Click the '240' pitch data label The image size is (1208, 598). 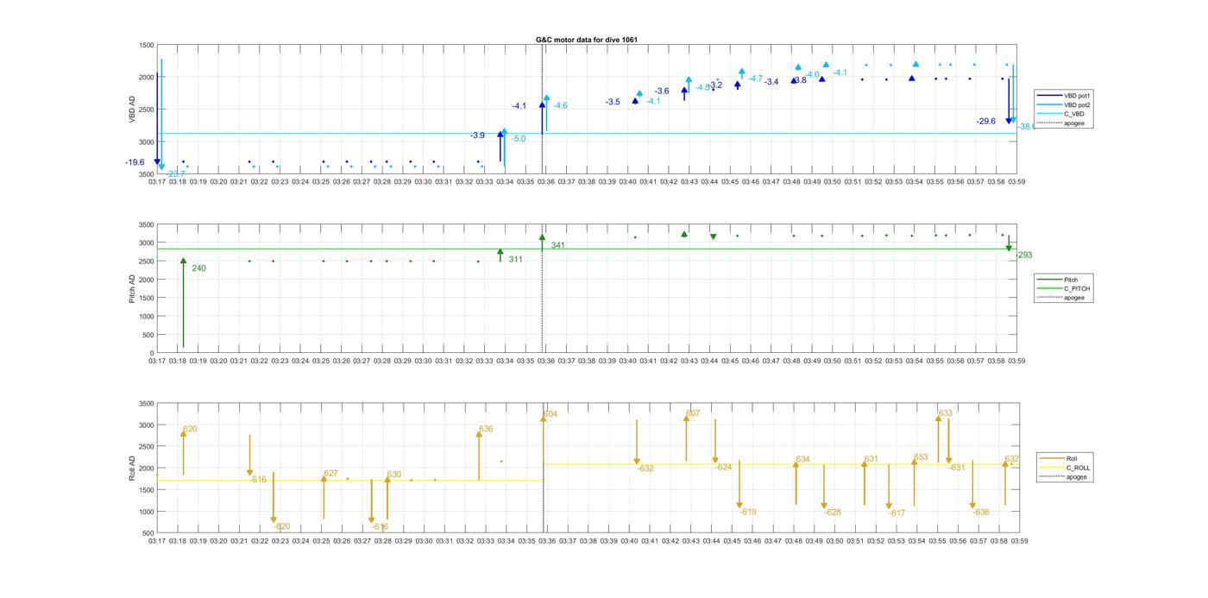(198, 268)
